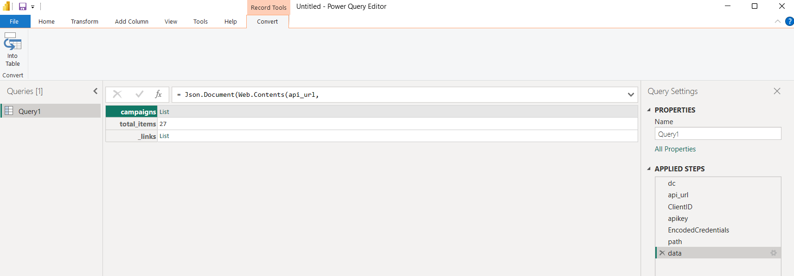
Task: Switch to the Home tab
Action: click(x=46, y=21)
